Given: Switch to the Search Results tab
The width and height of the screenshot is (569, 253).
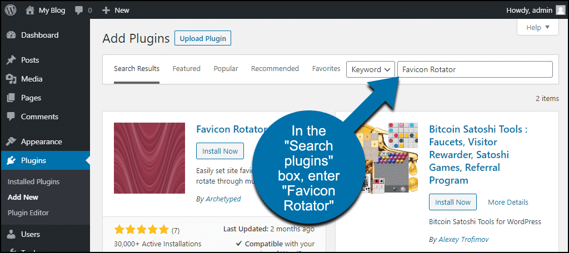Looking at the screenshot, I should pyautogui.click(x=137, y=68).
